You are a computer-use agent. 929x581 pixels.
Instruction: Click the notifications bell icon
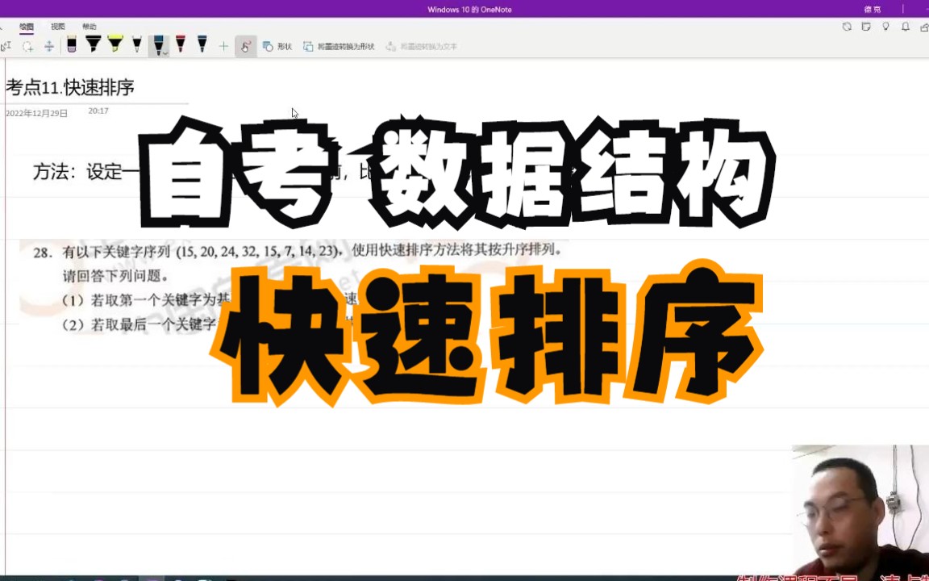coord(904,27)
